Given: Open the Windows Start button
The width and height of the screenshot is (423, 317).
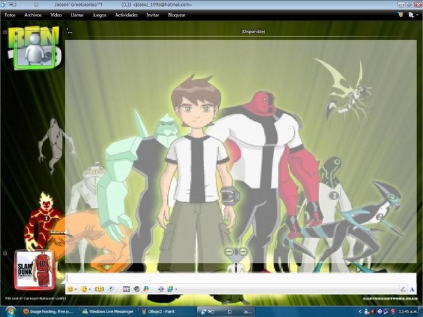Looking at the screenshot, I should [11, 312].
